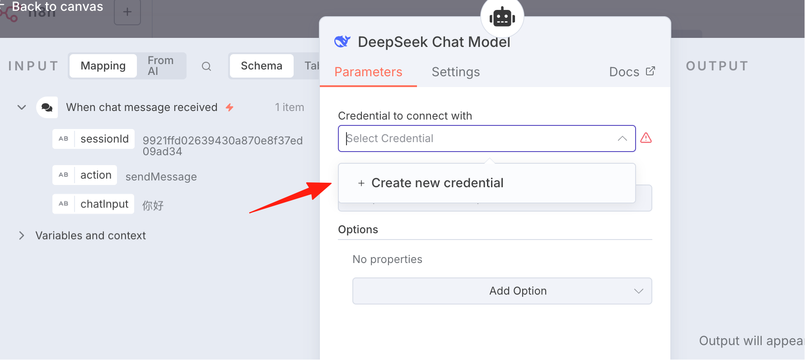The image size is (805, 360).
Task: Open the Add Option dropdown
Action: (x=502, y=291)
